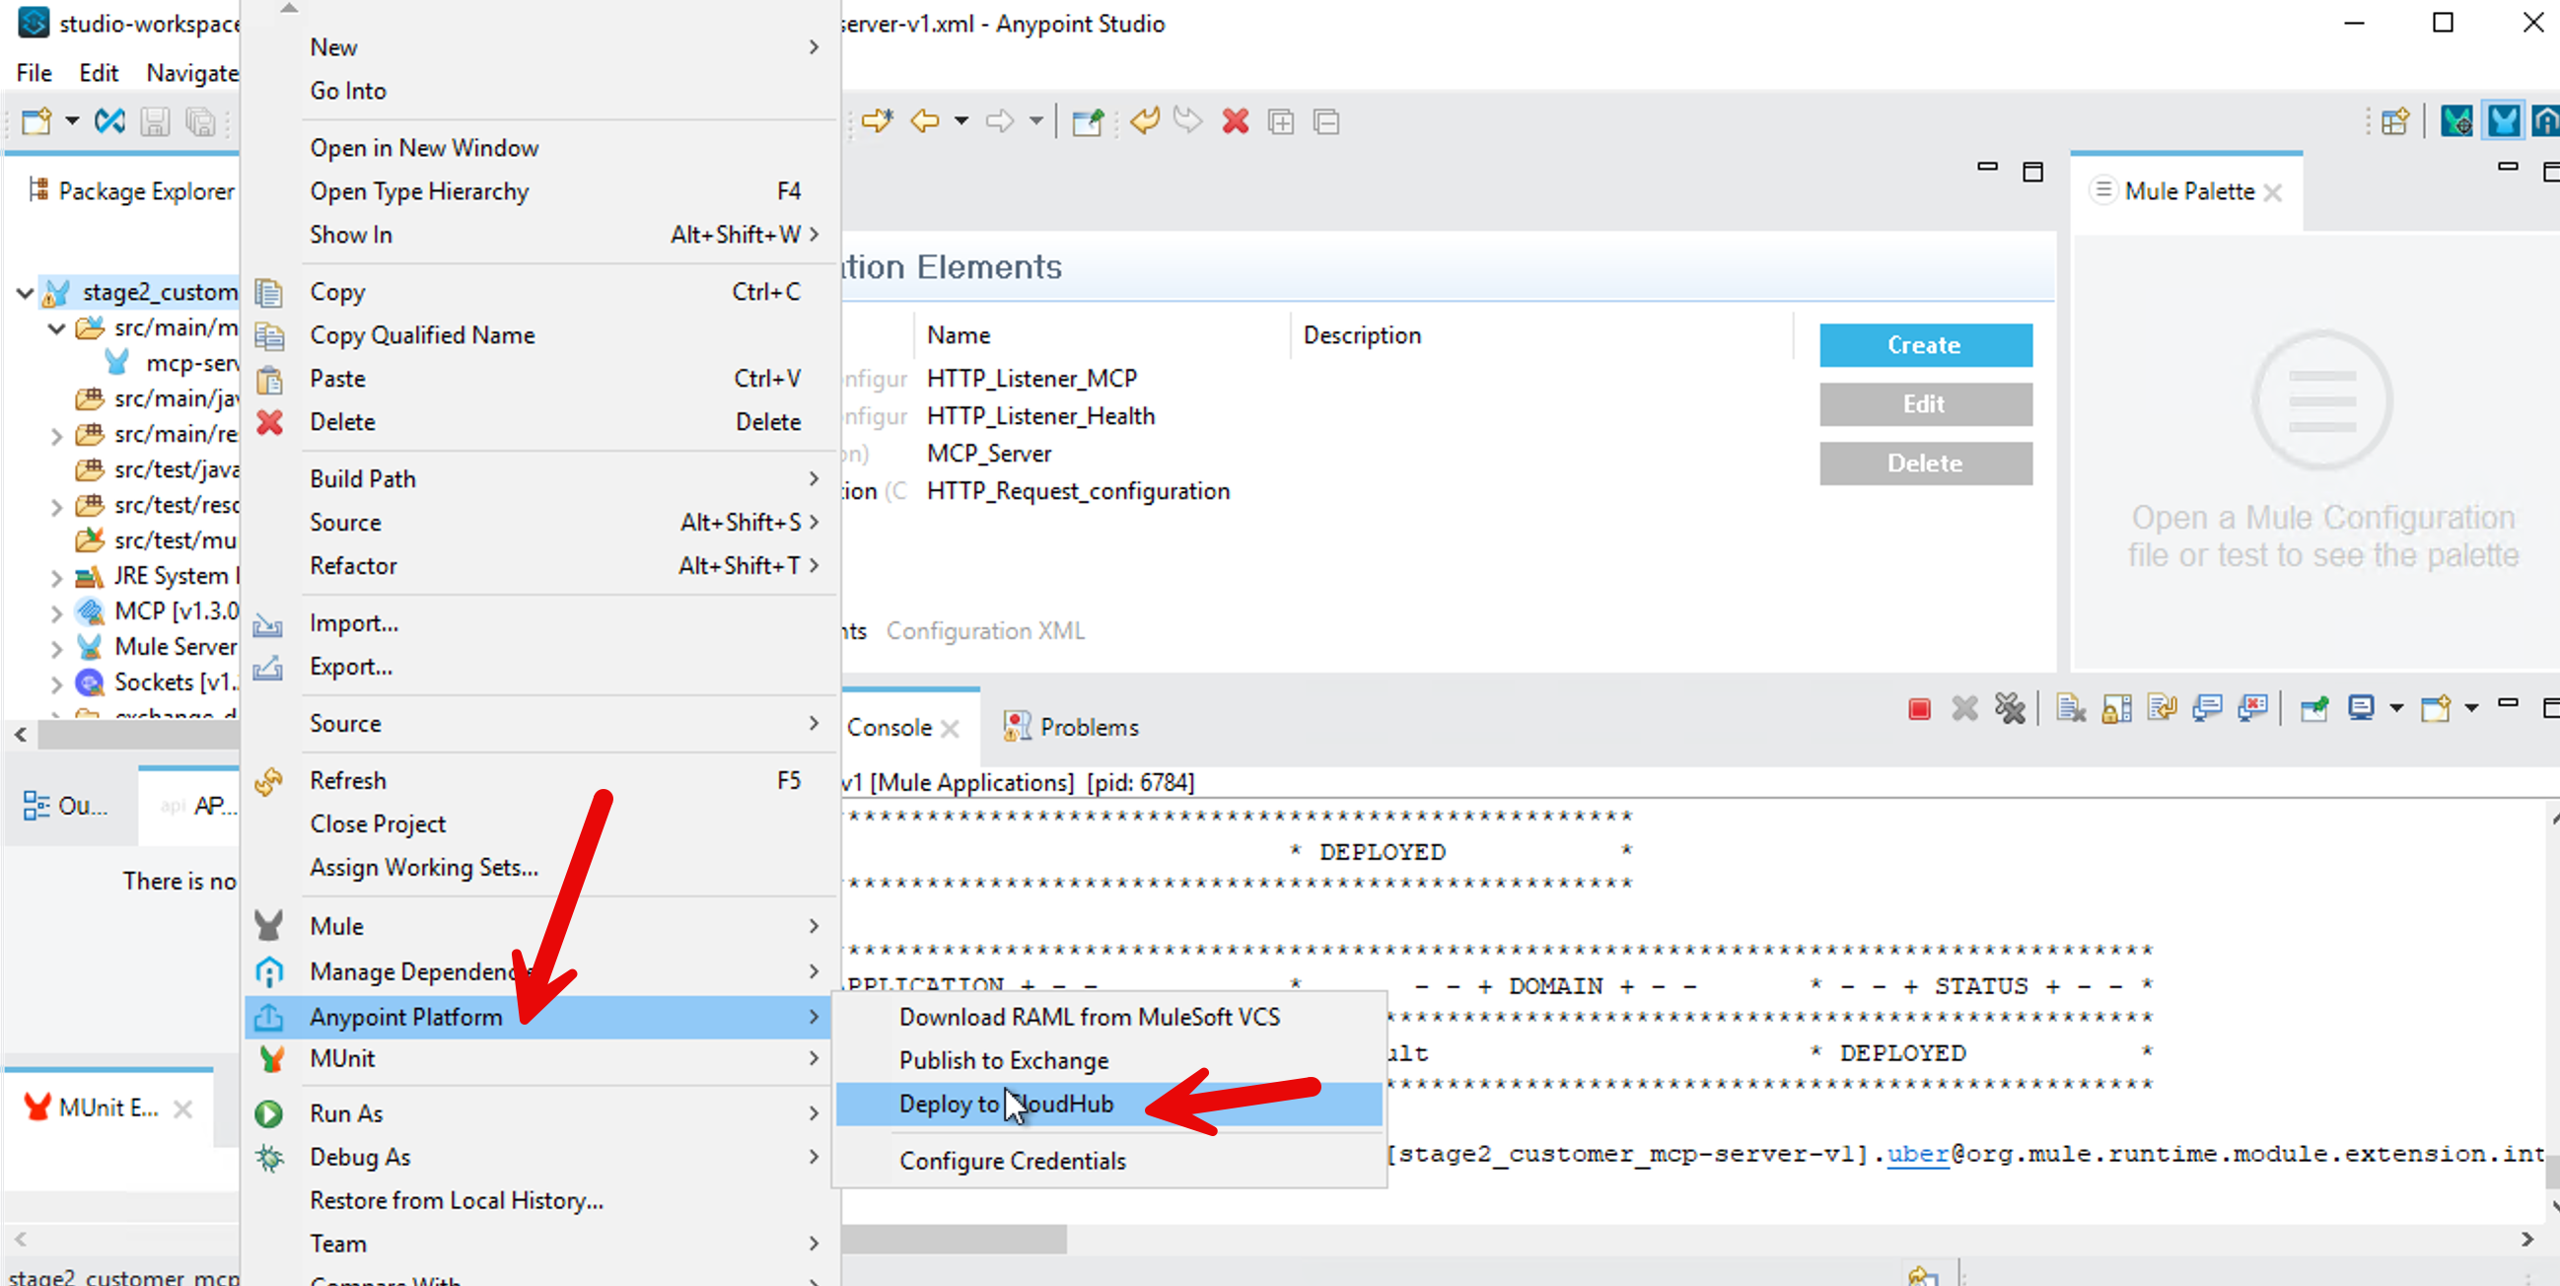Open the File menu
Screen dimensions: 2560x1286
click(33, 73)
